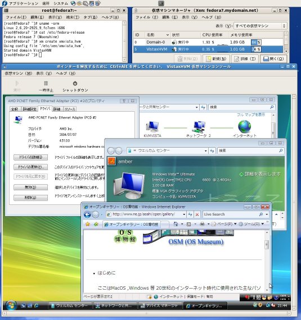Viewport: 301px width, 320px height.
Task: Click the 開く(O) button in VM Manager
Action: 273,59
